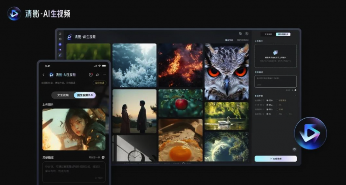Click the large floating Qingying play logo

tap(311, 133)
